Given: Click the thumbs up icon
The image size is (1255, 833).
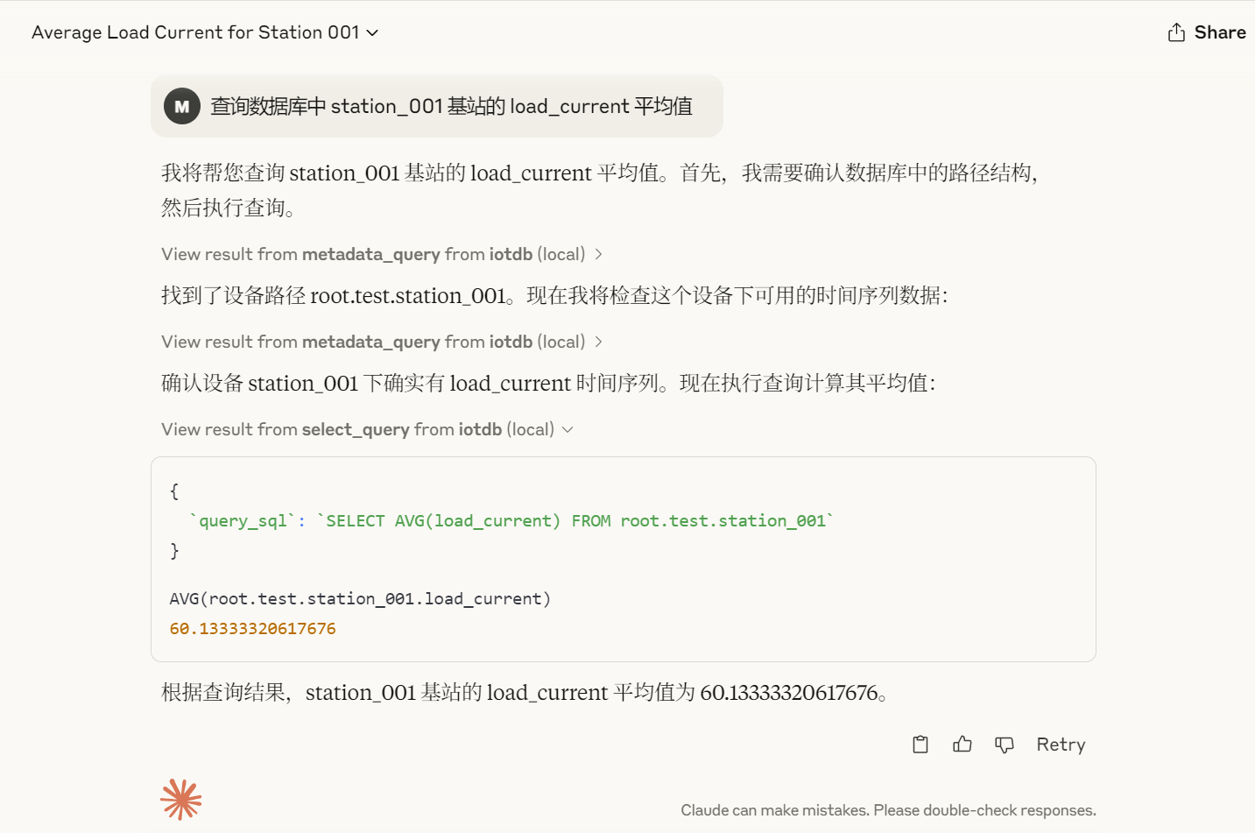Looking at the screenshot, I should point(962,744).
